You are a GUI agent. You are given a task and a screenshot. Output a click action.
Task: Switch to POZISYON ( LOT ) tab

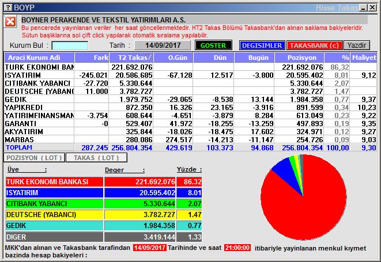[x=34, y=158]
